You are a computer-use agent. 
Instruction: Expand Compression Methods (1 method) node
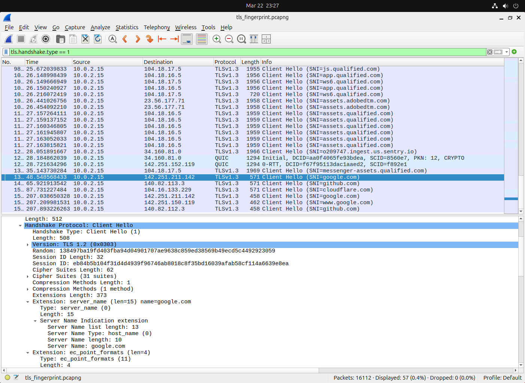pos(28,289)
